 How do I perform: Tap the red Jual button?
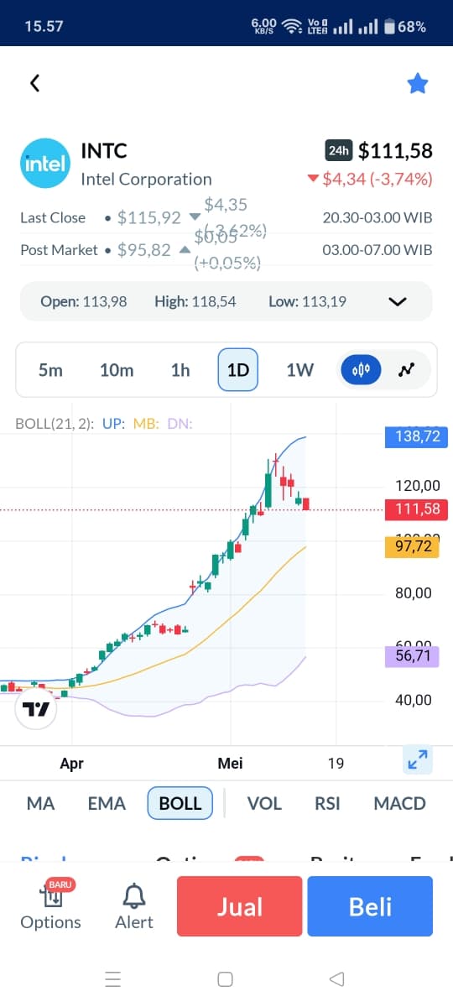[x=240, y=906]
